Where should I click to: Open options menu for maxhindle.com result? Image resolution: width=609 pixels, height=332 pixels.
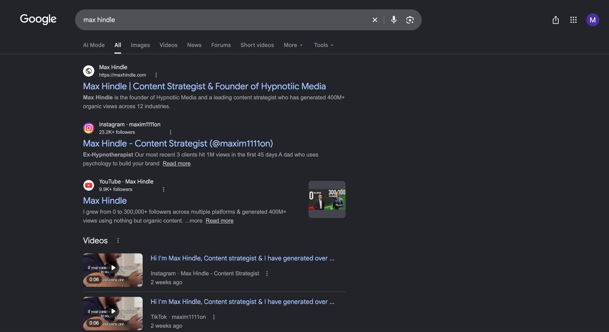pyautogui.click(x=156, y=75)
